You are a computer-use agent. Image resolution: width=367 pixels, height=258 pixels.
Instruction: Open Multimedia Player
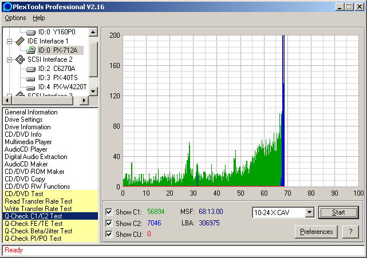[x=28, y=142]
